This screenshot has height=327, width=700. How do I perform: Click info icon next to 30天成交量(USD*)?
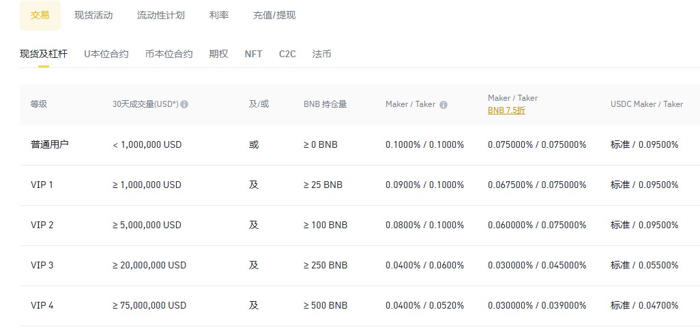(x=184, y=104)
